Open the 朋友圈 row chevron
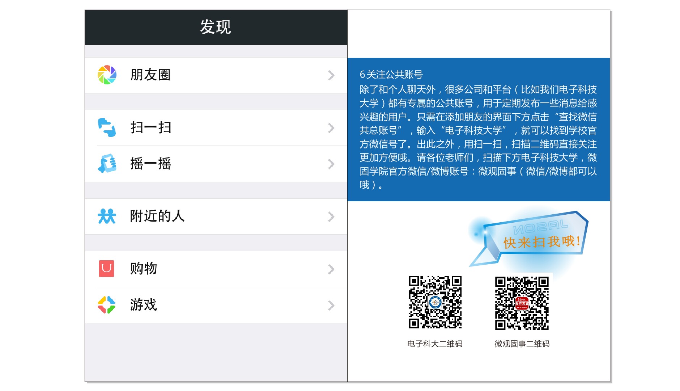 [x=331, y=75]
